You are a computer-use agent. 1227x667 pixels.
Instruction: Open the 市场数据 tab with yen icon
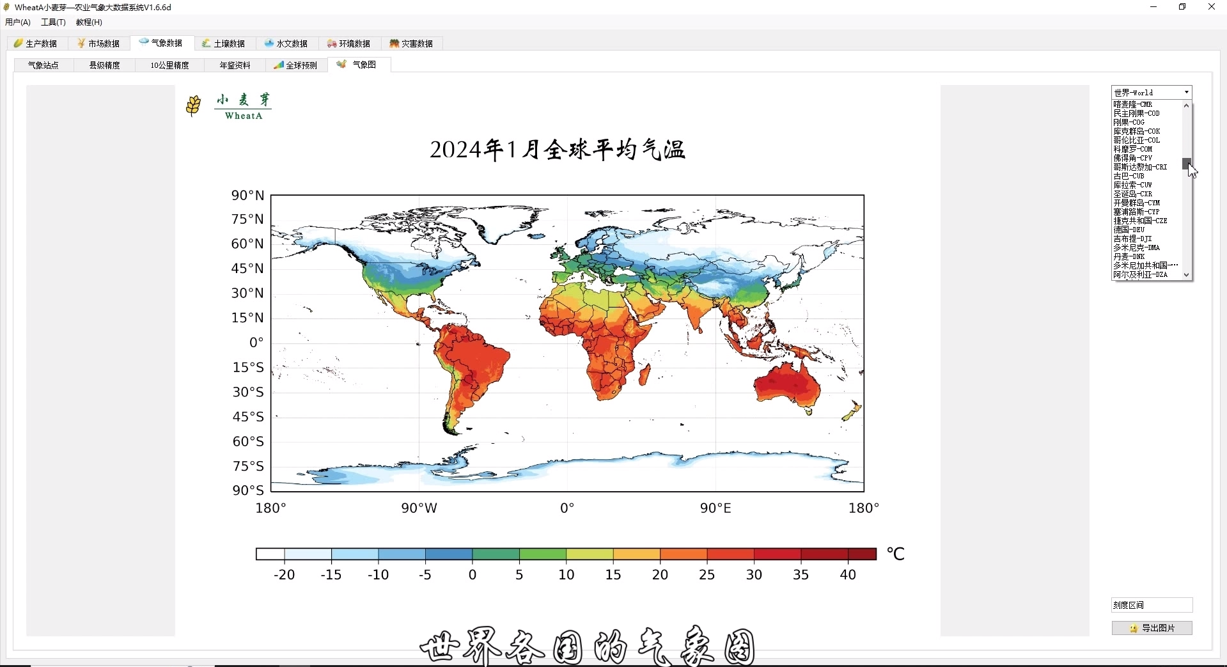click(98, 43)
